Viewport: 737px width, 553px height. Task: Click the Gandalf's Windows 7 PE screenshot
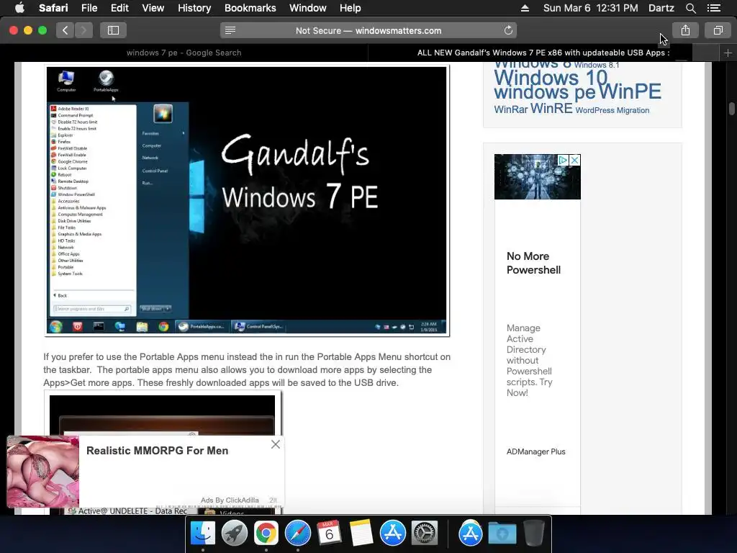[x=247, y=200]
